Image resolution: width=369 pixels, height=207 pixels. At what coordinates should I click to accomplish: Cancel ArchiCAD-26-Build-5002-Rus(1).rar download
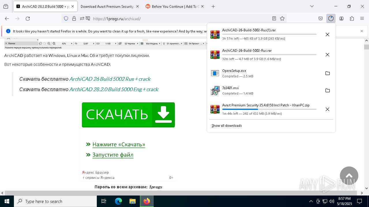(327, 34)
